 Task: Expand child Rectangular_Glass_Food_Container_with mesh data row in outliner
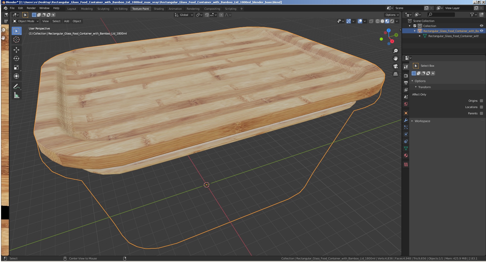(420, 36)
